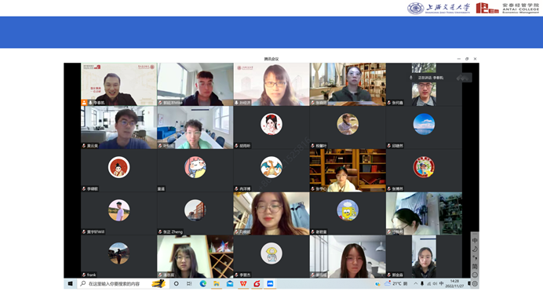Open File Explorer from the taskbar
The height and width of the screenshot is (306, 543).
click(217, 283)
